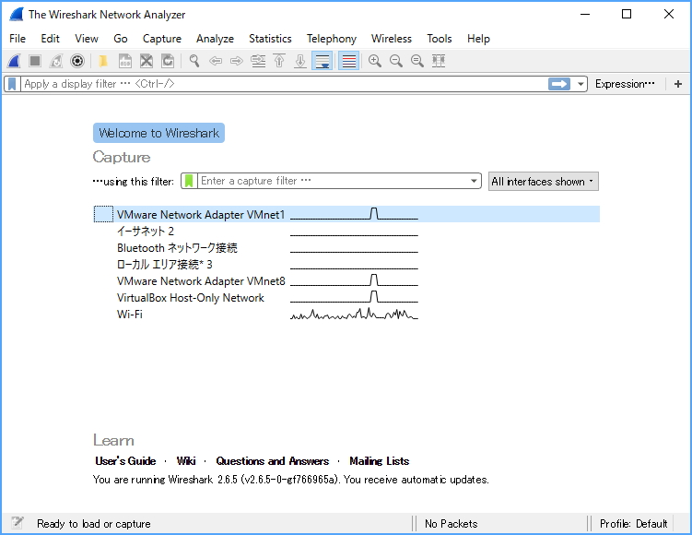Image resolution: width=692 pixels, height=535 pixels.
Task: Click the Expression… button
Action: tap(625, 84)
